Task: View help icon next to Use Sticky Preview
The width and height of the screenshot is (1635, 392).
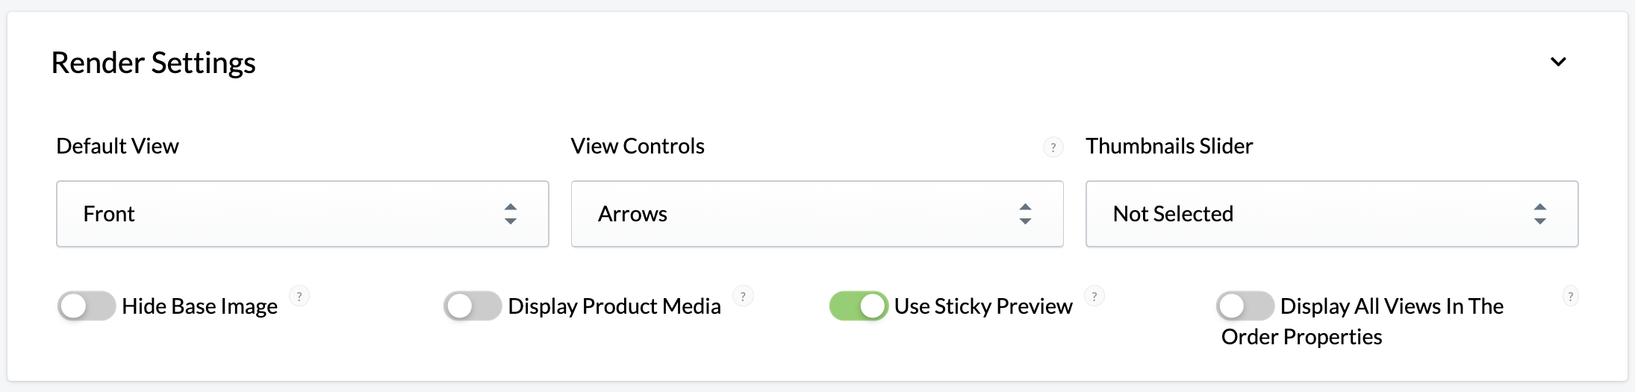Action: (1094, 296)
